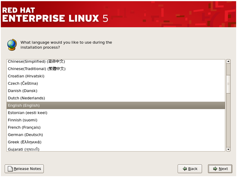This screenshot has width=237, height=177.
Task: Choose Czech (Čeština)
Action: point(116,83)
